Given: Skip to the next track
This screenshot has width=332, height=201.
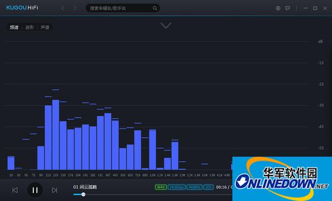Looking at the screenshot, I should (x=54, y=190).
